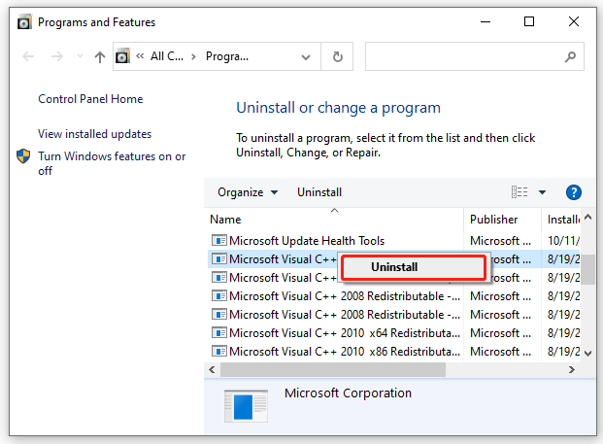Open View installed updates link

94,134
